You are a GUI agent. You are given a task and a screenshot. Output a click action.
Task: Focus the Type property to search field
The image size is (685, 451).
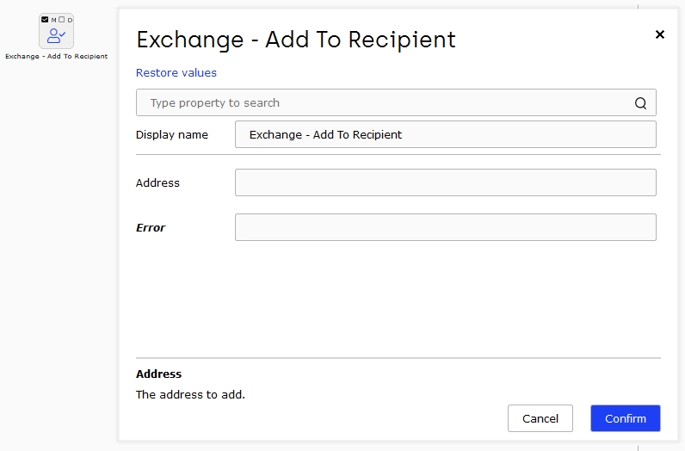(x=396, y=102)
